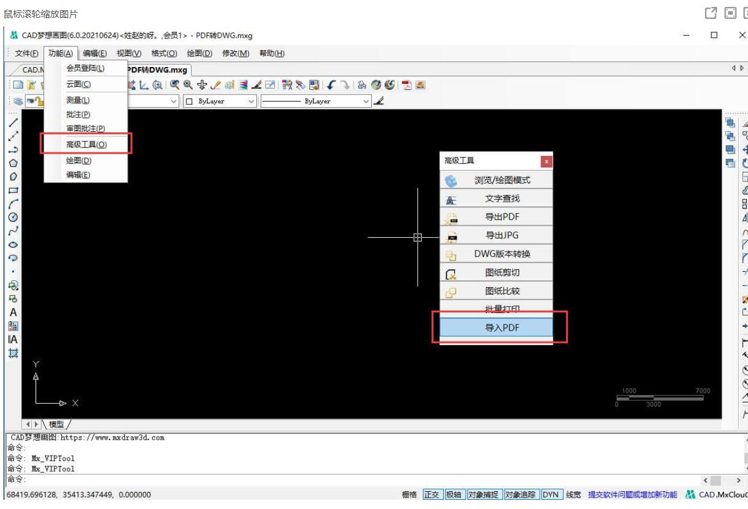Image resolution: width=748 pixels, height=509 pixels.
Task: Switch to PDF转DWG.mxg document tab
Action: tap(158, 70)
